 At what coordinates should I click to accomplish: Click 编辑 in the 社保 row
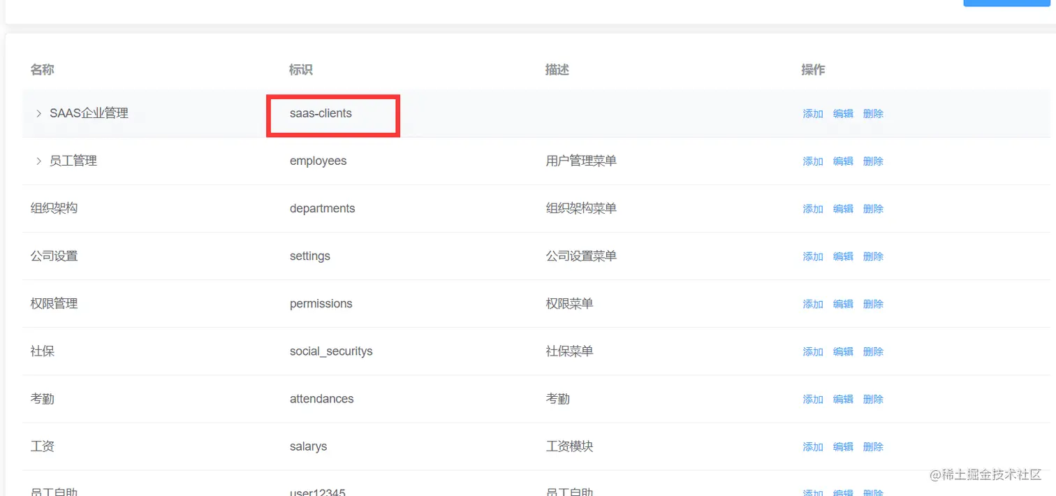tap(843, 351)
